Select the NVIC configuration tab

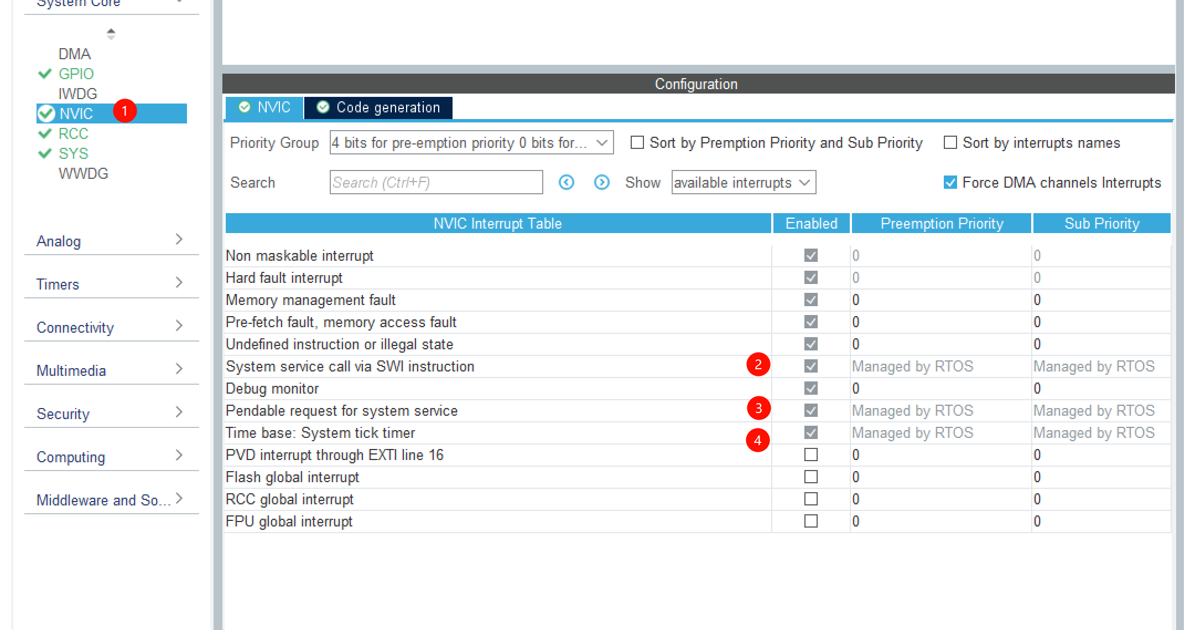[x=264, y=107]
